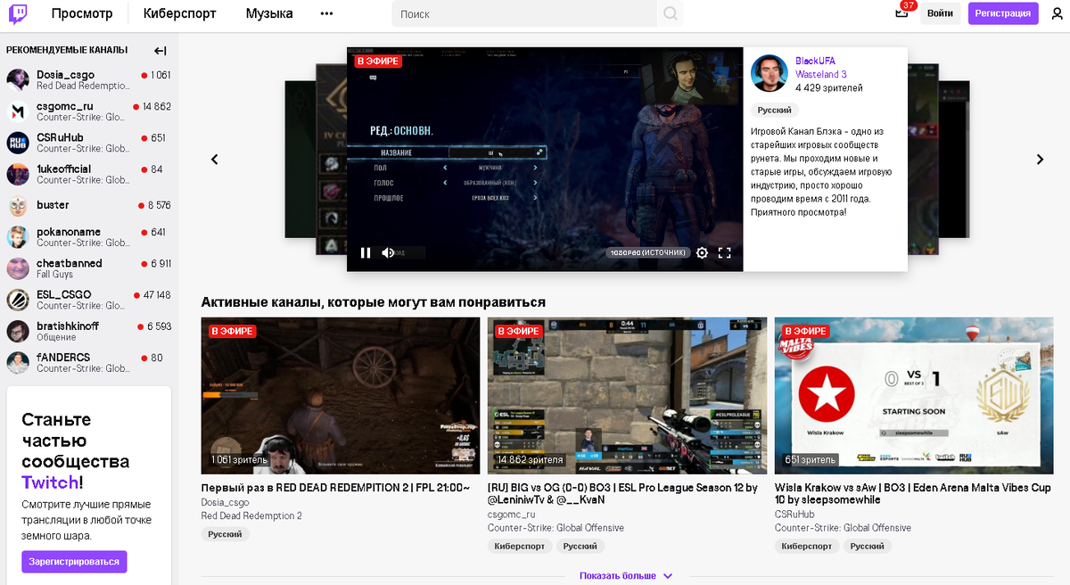
Task: Open the BIG vs OG stream thumbnail
Action: click(x=627, y=395)
